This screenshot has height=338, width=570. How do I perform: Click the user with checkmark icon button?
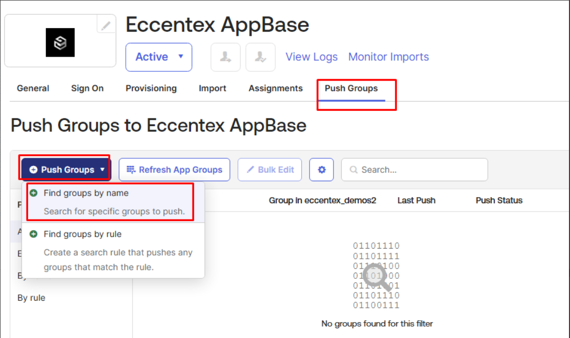pyautogui.click(x=260, y=57)
